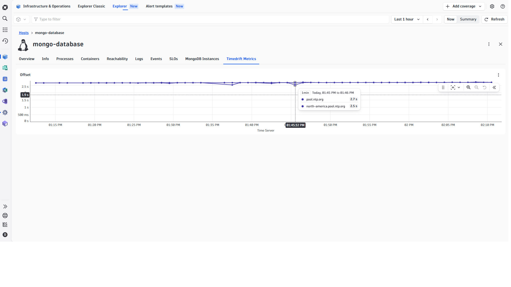This screenshot has width=511, height=287.
Task: Switch to the Overview tab
Action: (x=27, y=59)
